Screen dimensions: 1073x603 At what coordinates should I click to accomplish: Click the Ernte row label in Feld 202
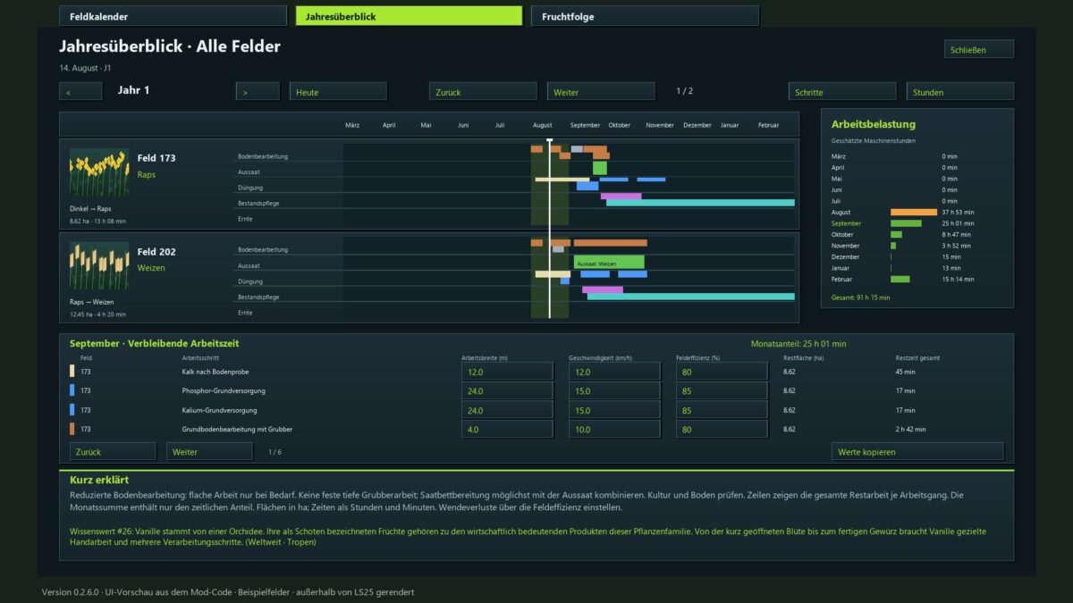click(x=245, y=313)
